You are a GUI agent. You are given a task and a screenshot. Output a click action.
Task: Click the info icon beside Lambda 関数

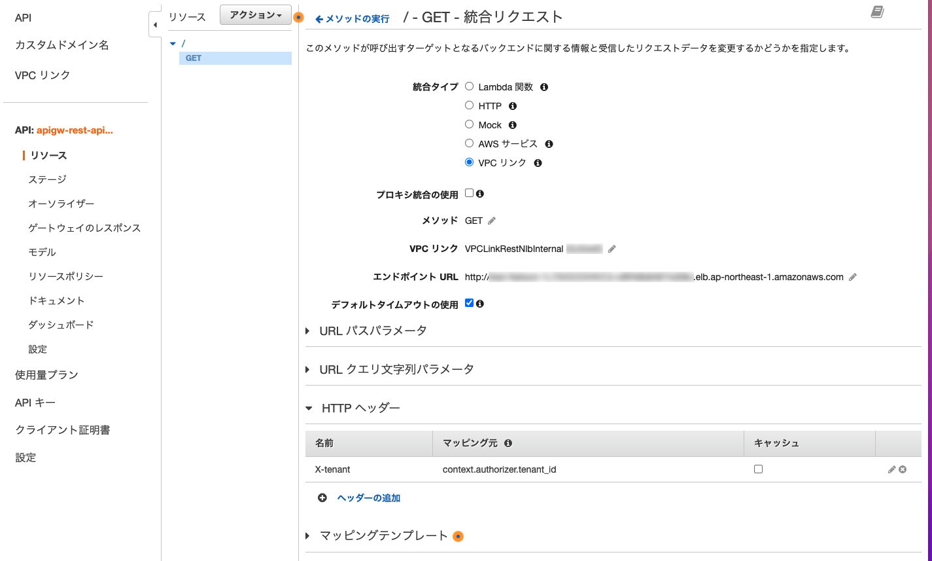[x=543, y=86]
